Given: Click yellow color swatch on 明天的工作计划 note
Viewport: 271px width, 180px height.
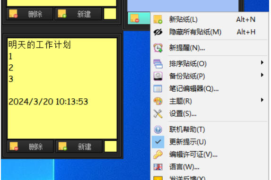Looking at the screenshot, I should tap(111, 146).
